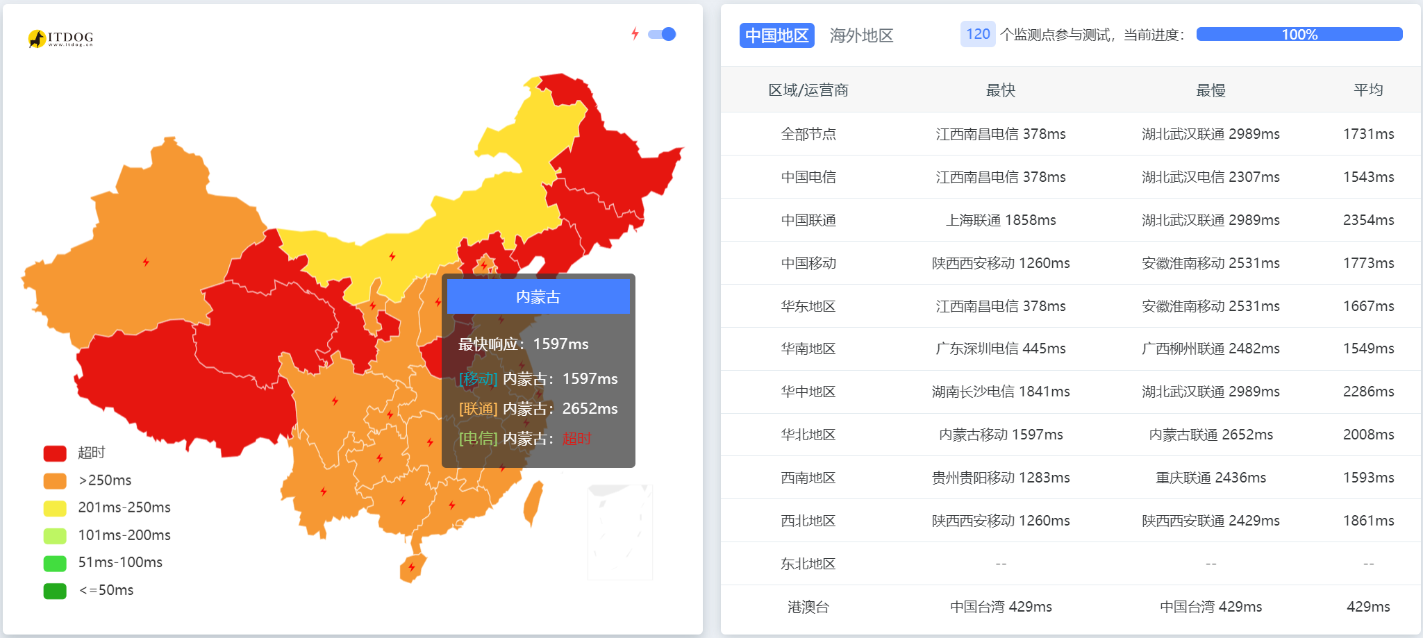Click the [联通] 内蒙古 2652ms tooltip line
1423x638 pixels.
[x=538, y=408]
